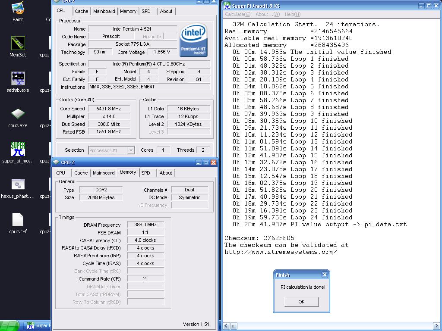Click the xtremesystems.org URL text
Image resolution: width=442 pixels, height=331 pixels.
pyautogui.click(x=281, y=252)
